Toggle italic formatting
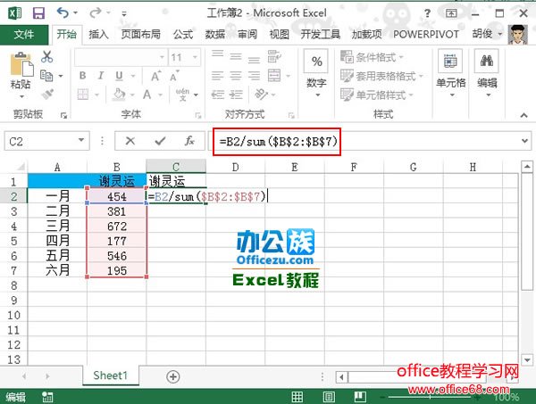This screenshot has width=536, height=404. click(101, 76)
